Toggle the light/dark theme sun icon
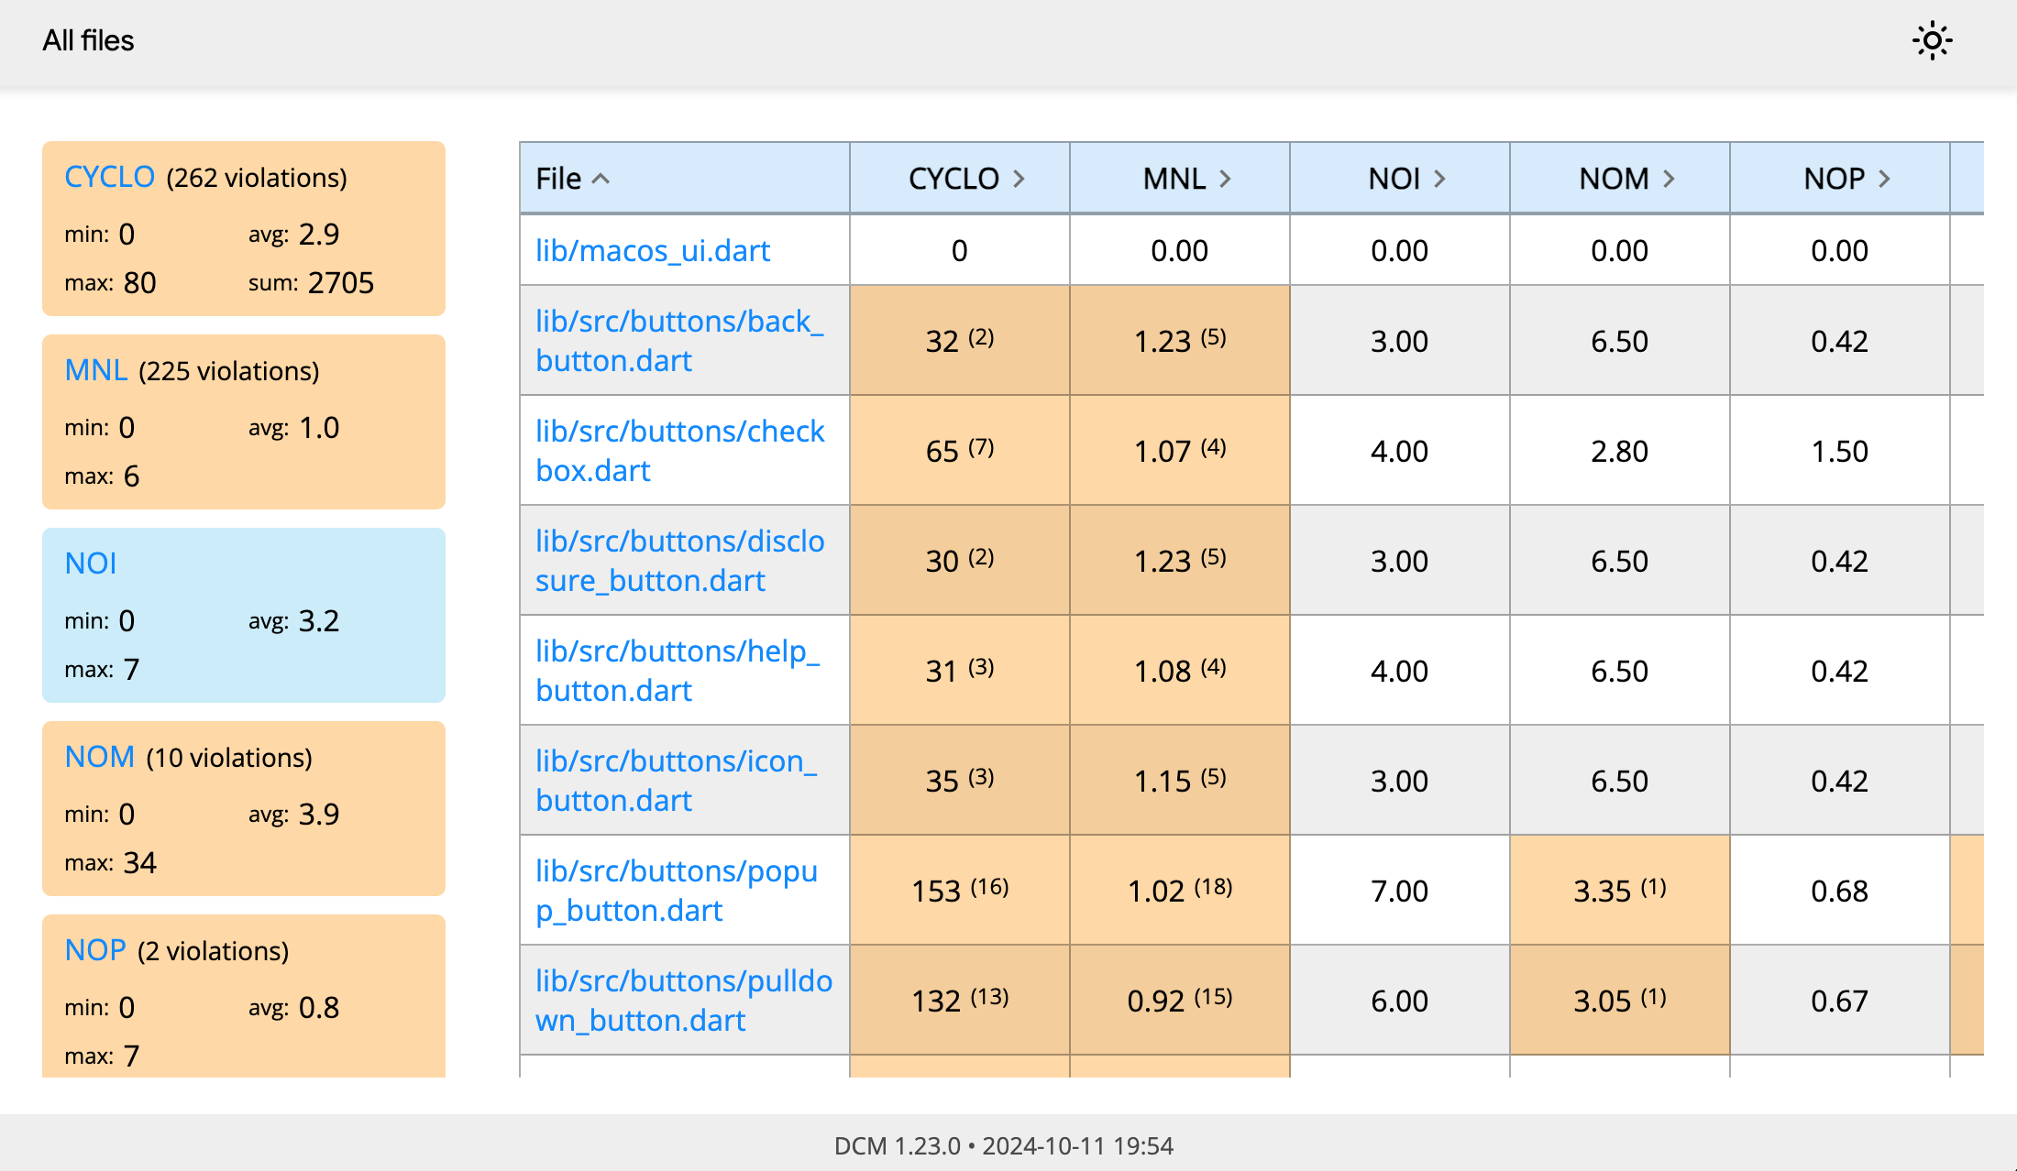Image resolution: width=2017 pixels, height=1171 pixels. pyautogui.click(x=1932, y=41)
